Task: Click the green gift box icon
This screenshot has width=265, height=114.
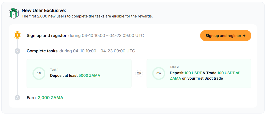Action: (x=13, y=13)
